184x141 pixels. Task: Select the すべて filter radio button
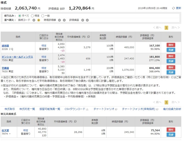point(20,16)
